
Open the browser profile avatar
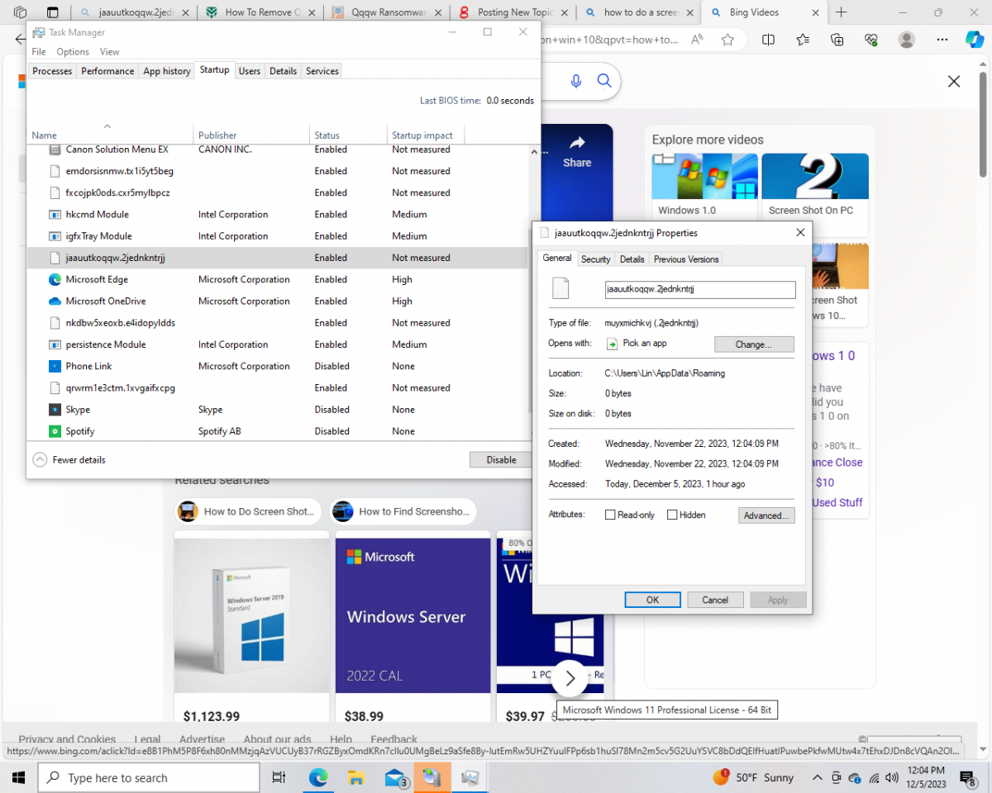(907, 40)
